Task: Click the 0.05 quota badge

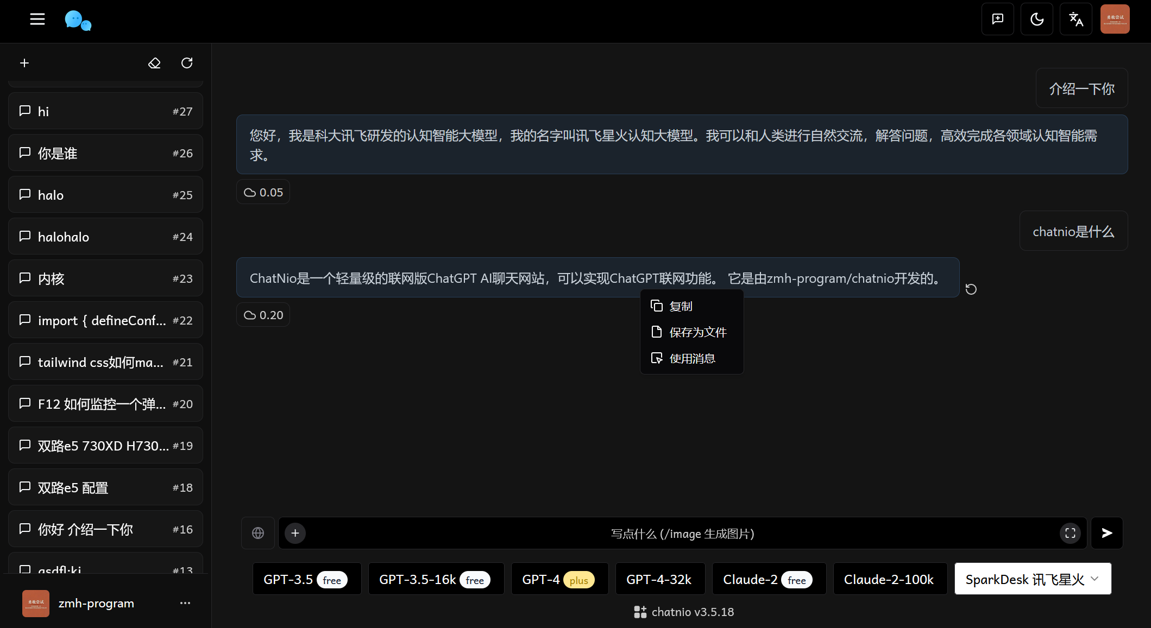Action: (263, 192)
